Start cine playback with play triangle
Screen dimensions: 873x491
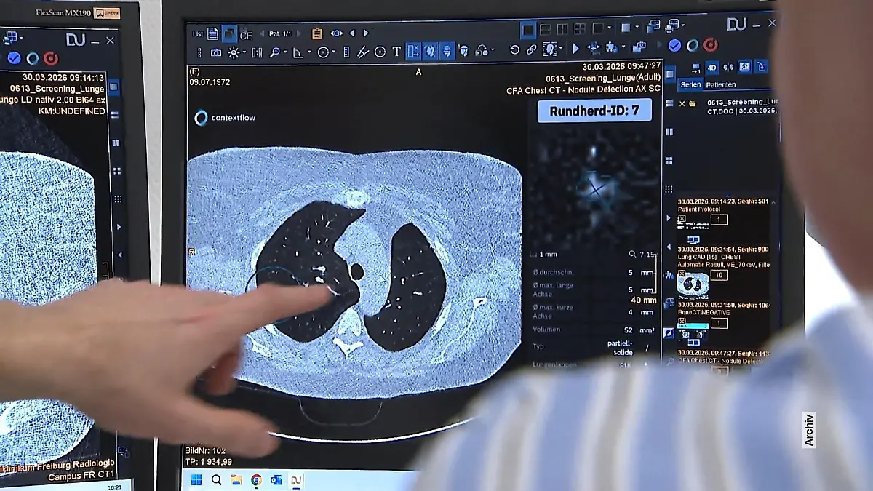pos(575,49)
